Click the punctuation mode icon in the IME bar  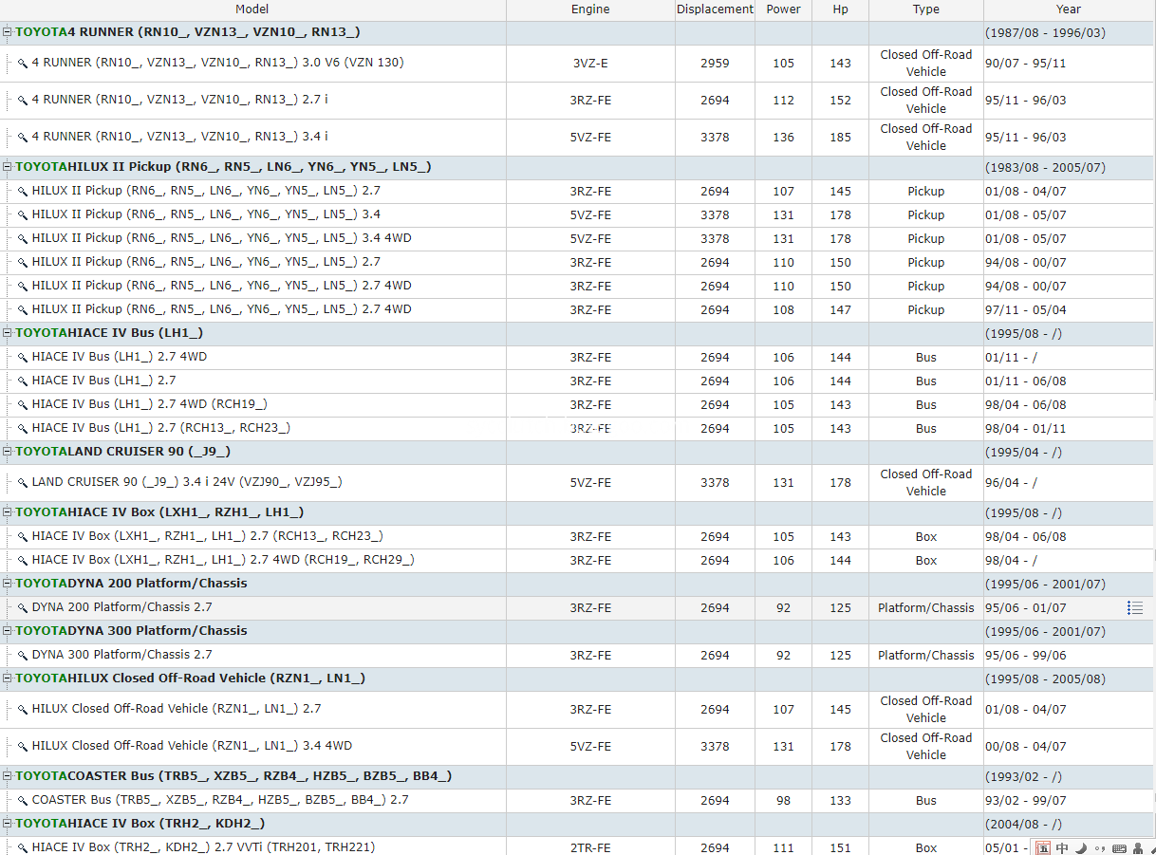(1101, 848)
